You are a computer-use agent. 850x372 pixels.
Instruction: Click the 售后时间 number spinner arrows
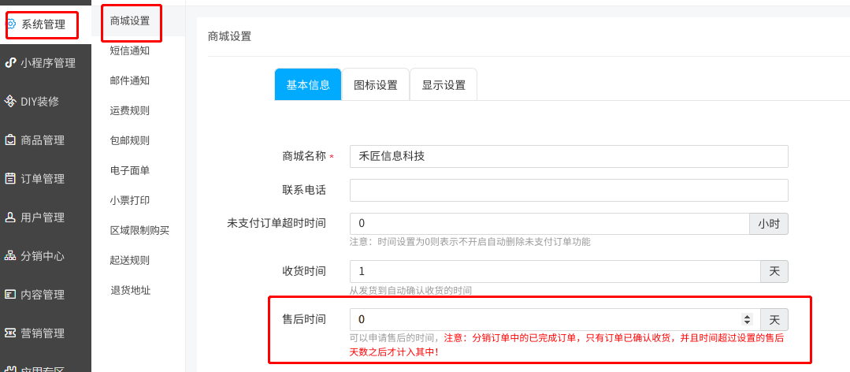748,319
